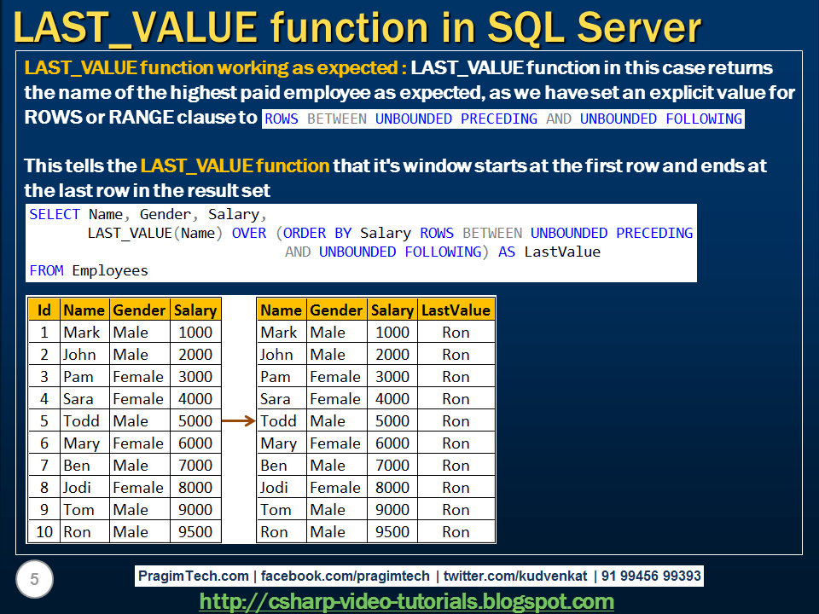Screen dimensions: 819x614
Task: Select the LastValue column header
Action: 456,310
